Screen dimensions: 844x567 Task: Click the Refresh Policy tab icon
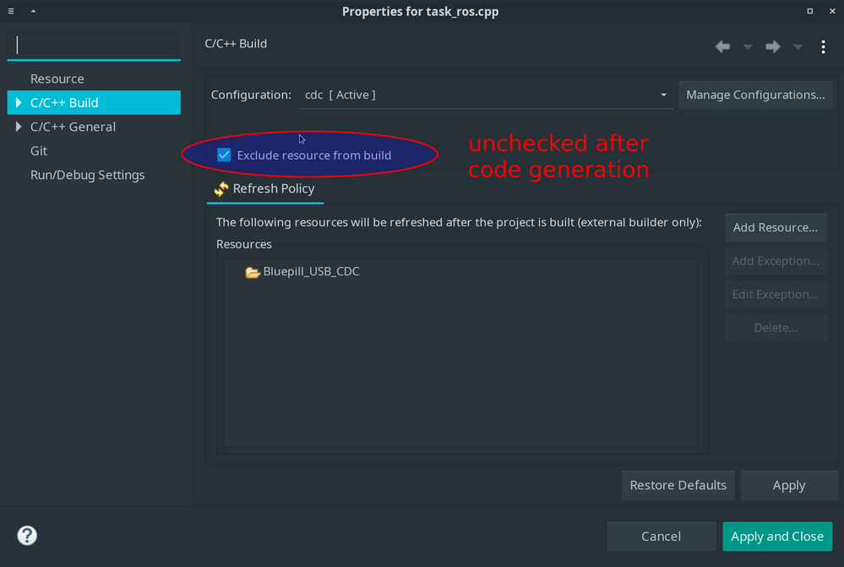(221, 189)
